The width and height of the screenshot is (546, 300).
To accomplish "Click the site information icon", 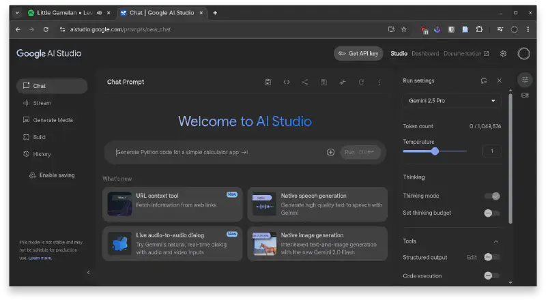I will (62, 29).
